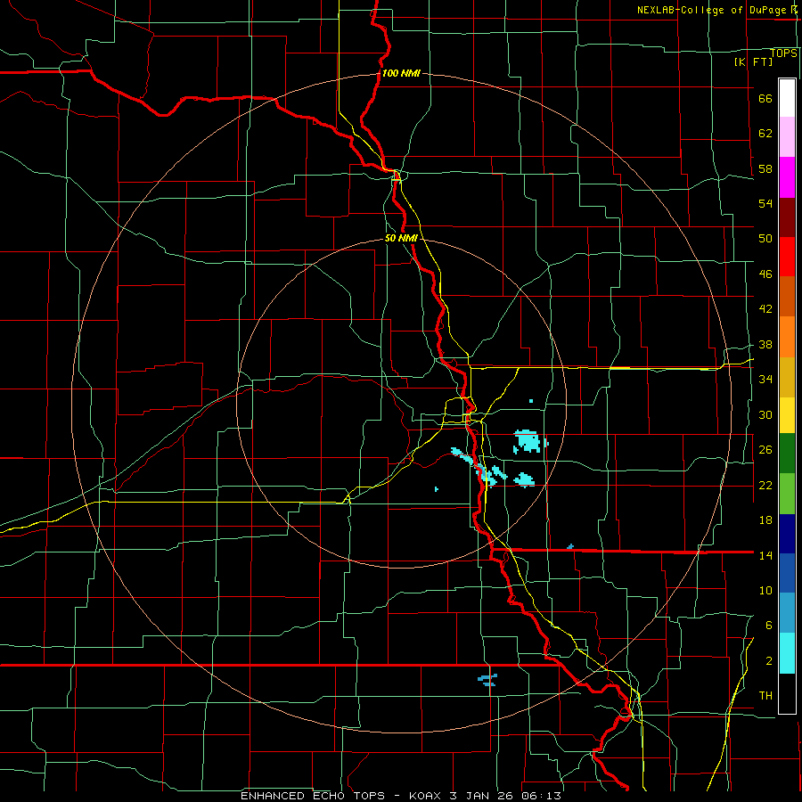Click the "66" legend value
The height and width of the screenshot is (802, 802).
pyautogui.click(x=765, y=98)
